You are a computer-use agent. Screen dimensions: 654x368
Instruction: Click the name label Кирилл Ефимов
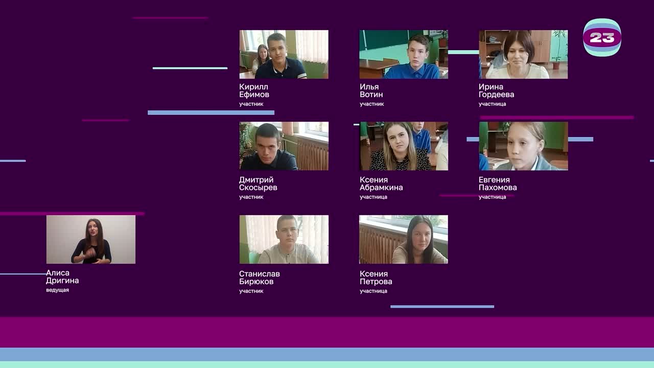point(254,90)
